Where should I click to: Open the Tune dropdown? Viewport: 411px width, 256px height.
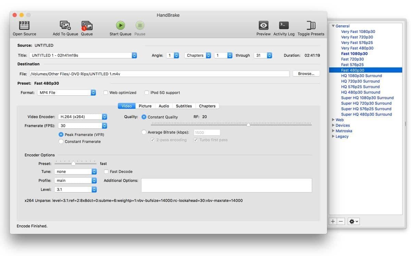[76, 171]
